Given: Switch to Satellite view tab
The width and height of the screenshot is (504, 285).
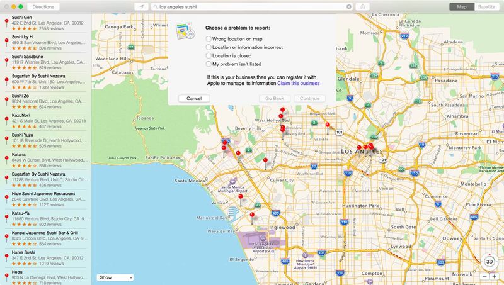Looking at the screenshot, I should pos(486,6).
